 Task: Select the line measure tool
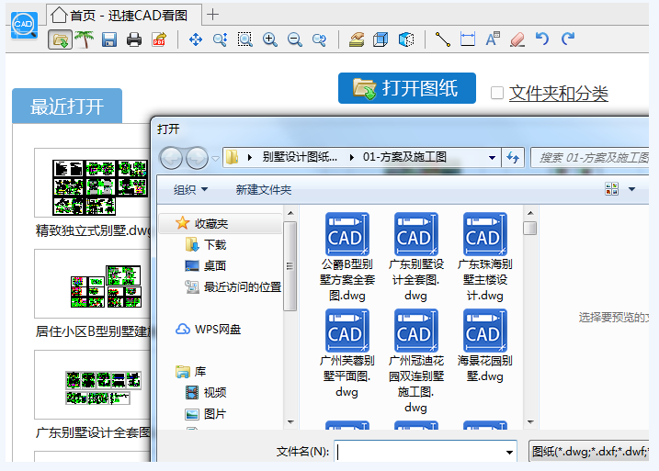[x=443, y=39]
